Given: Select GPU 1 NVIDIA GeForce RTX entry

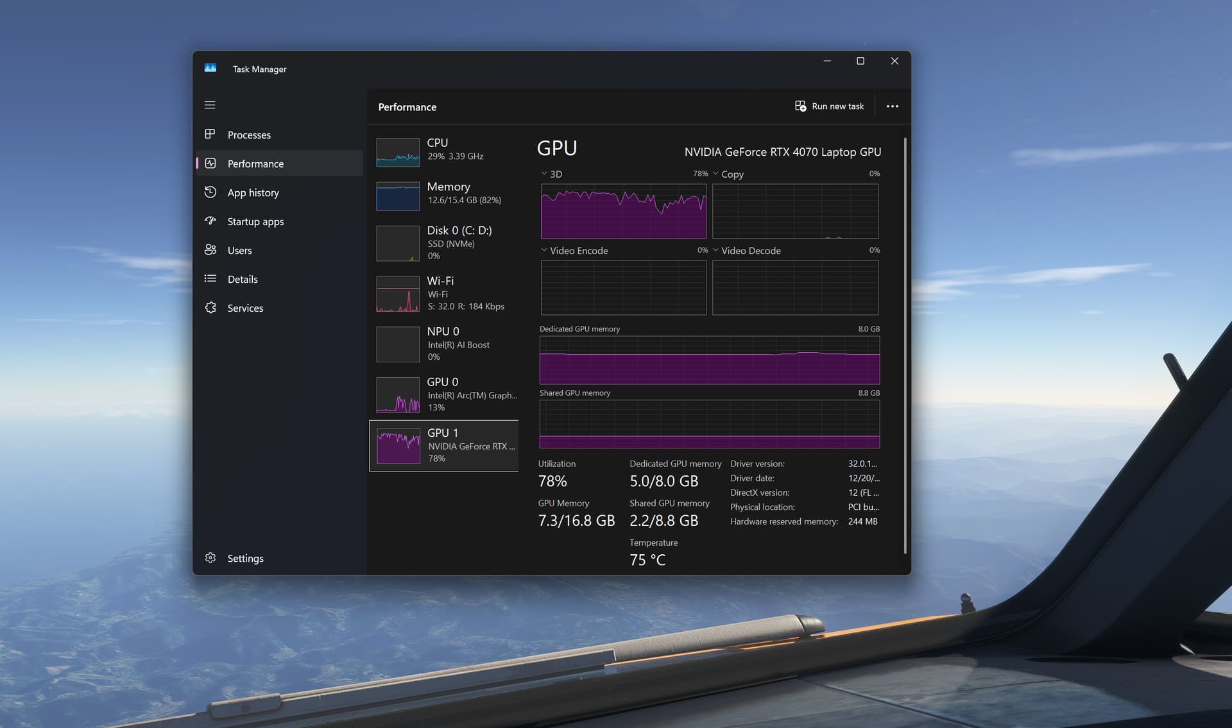Looking at the screenshot, I should pyautogui.click(x=444, y=446).
